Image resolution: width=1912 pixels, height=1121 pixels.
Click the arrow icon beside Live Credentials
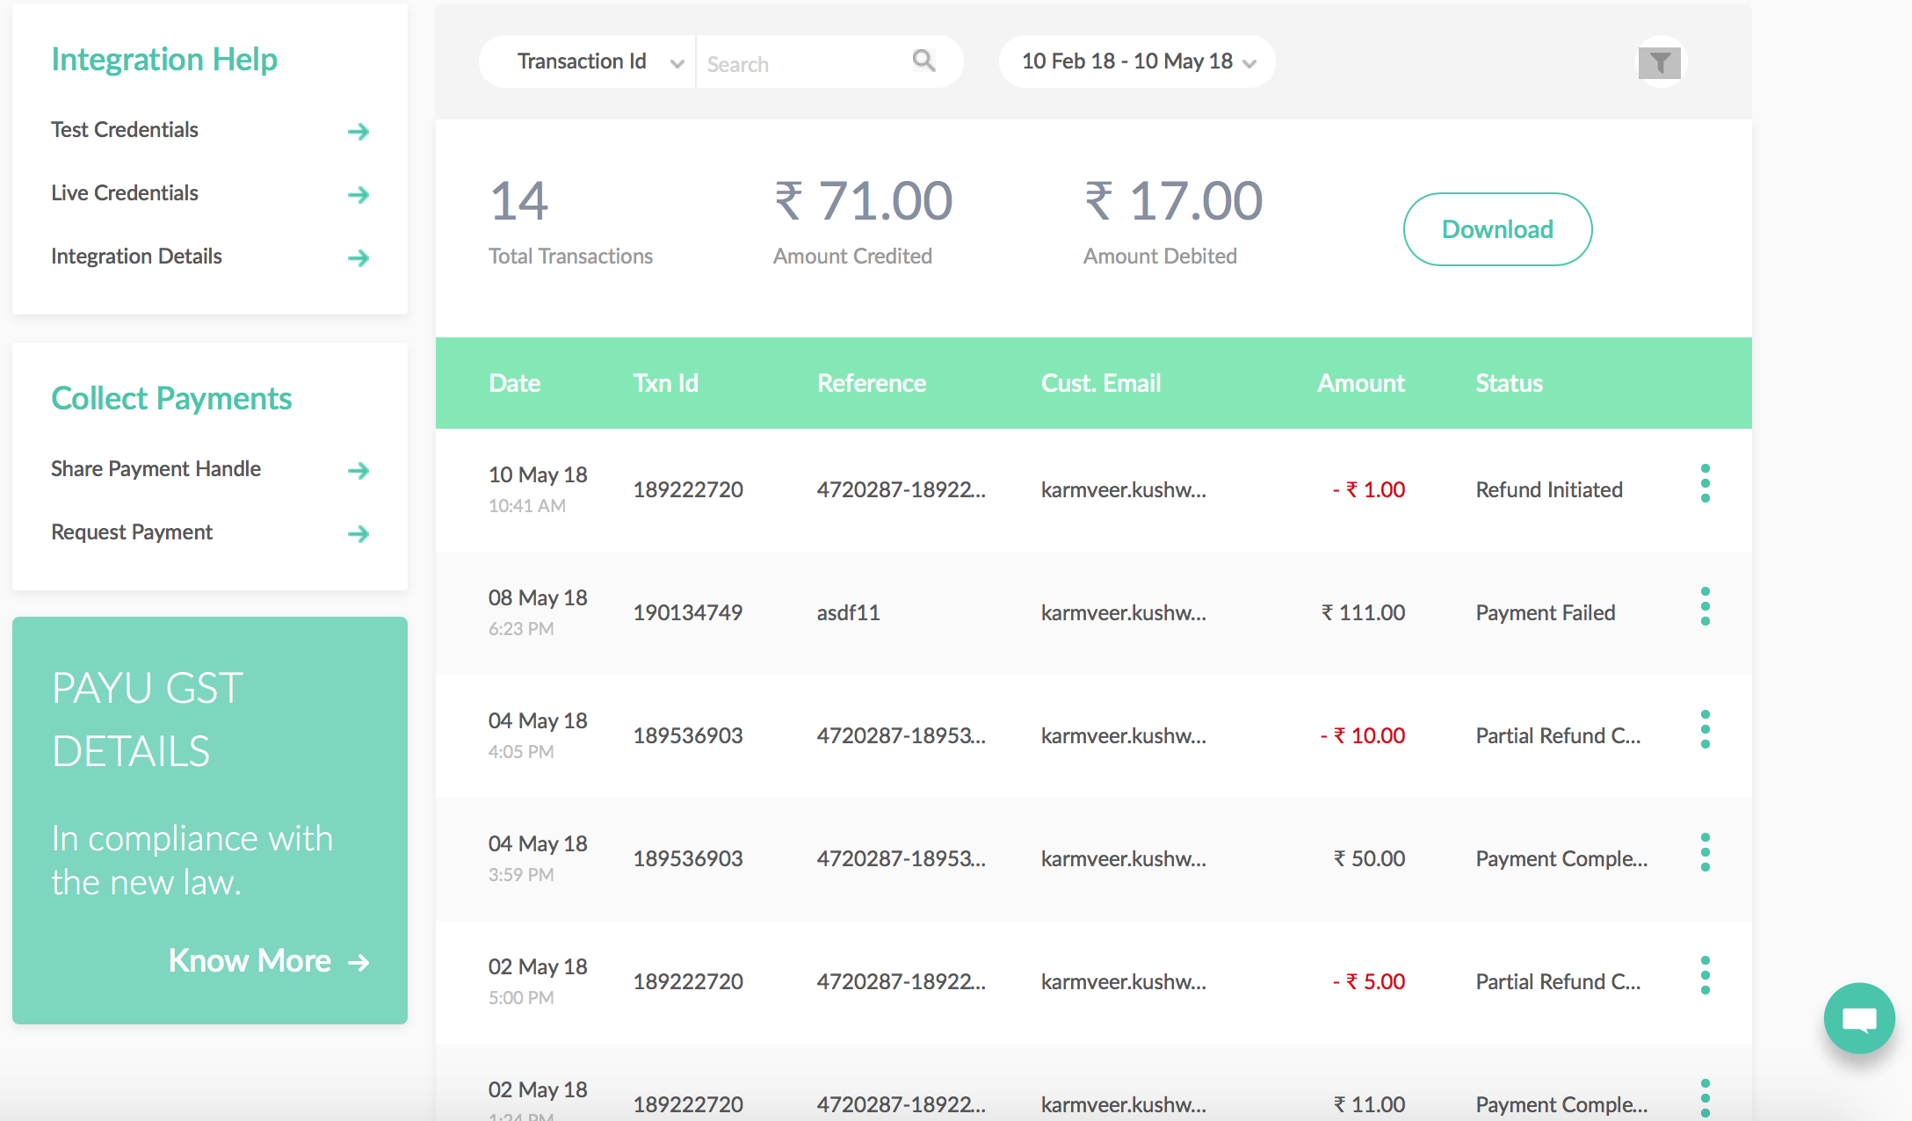point(358,194)
